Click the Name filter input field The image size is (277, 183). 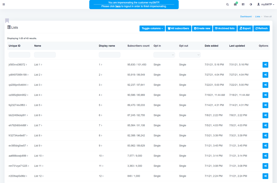pyautogui.click(x=45, y=54)
